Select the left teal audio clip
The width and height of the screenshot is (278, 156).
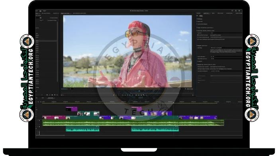pyautogui.click(x=82, y=129)
